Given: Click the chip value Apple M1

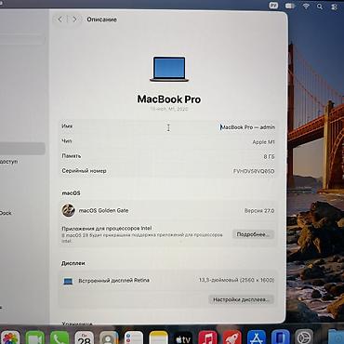Looking at the screenshot, I should [x=263, y=142].
